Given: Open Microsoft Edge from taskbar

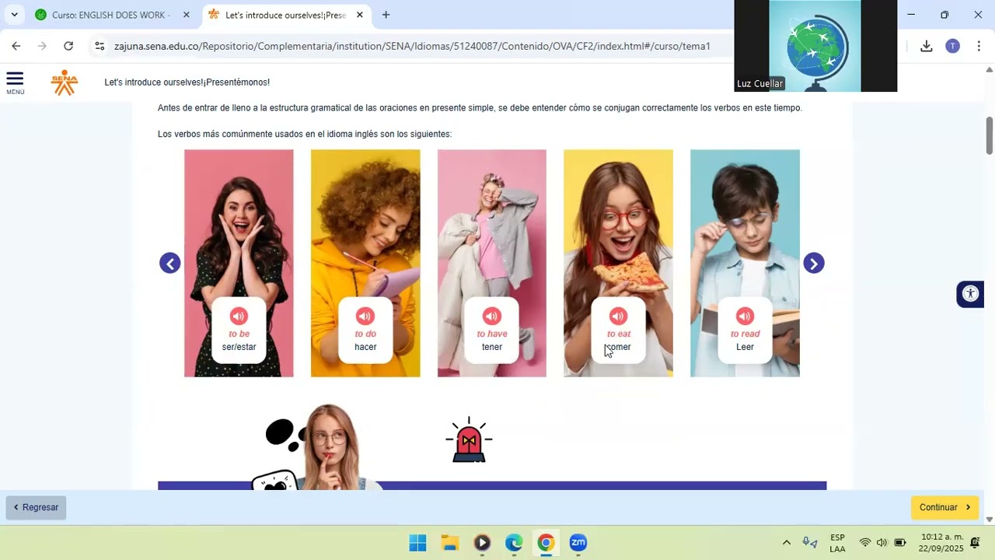Looking at the screenshot, I should coord(514,543).
